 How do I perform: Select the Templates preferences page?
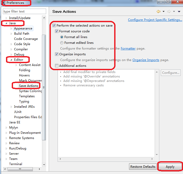point(27,96)
